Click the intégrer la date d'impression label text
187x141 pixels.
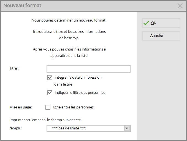(x=78, y=78)
